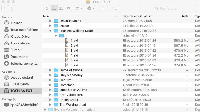Select the 2.avi file icon
200x112 pixels.
click(67, 45)
